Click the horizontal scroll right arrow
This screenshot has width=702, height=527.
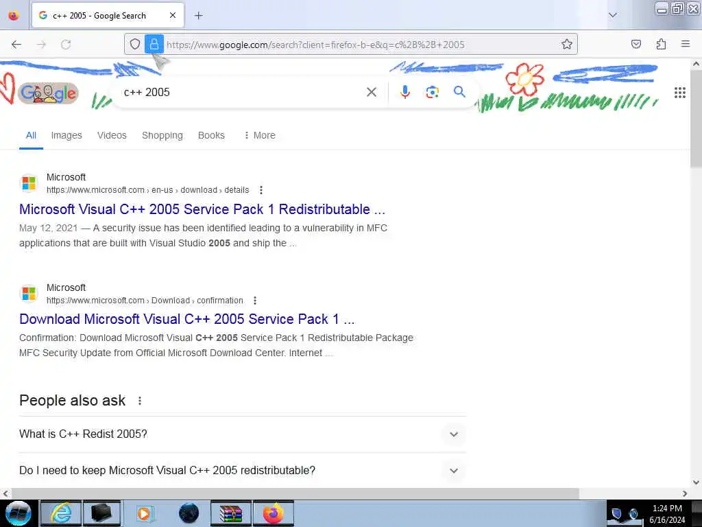click(x=685, y=493)
